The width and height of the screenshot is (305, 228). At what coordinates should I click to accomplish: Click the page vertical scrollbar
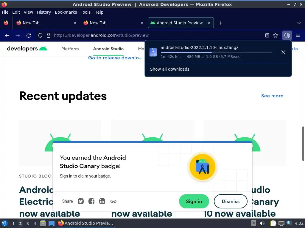click(303, 144)
